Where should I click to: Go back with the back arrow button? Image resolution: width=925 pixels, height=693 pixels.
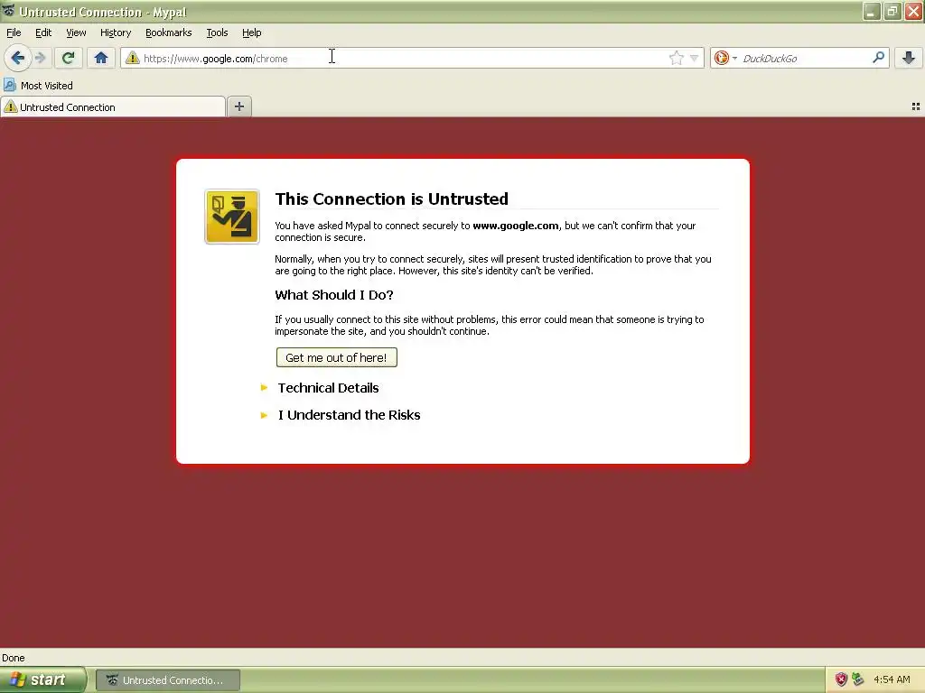18,58
